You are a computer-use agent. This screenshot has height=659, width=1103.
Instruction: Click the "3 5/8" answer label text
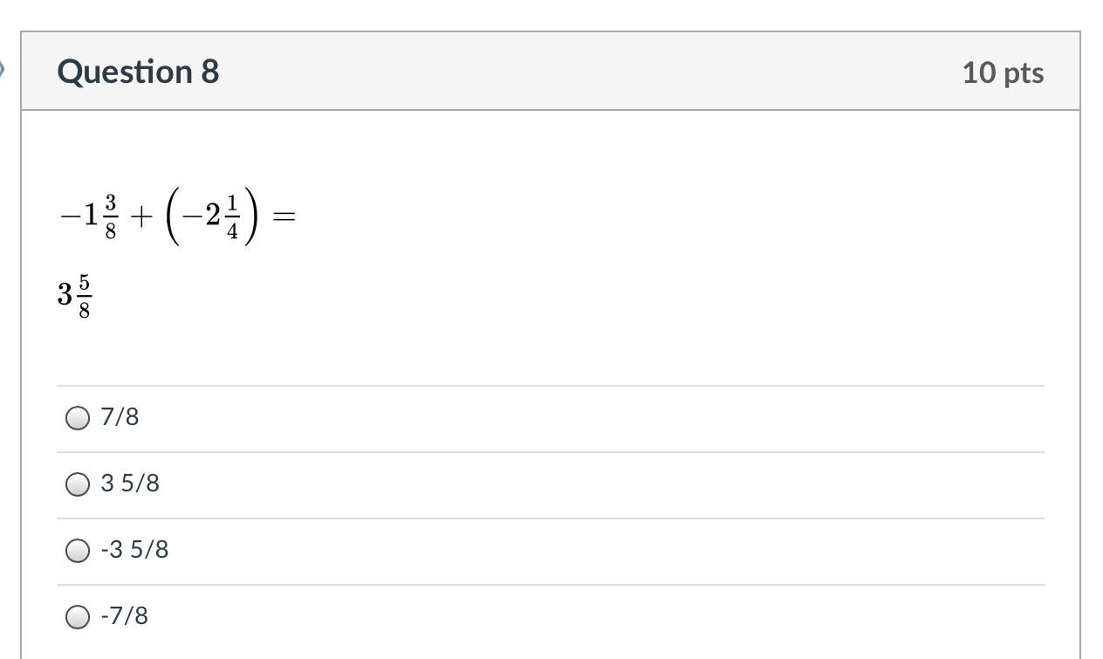click(130, 484)
